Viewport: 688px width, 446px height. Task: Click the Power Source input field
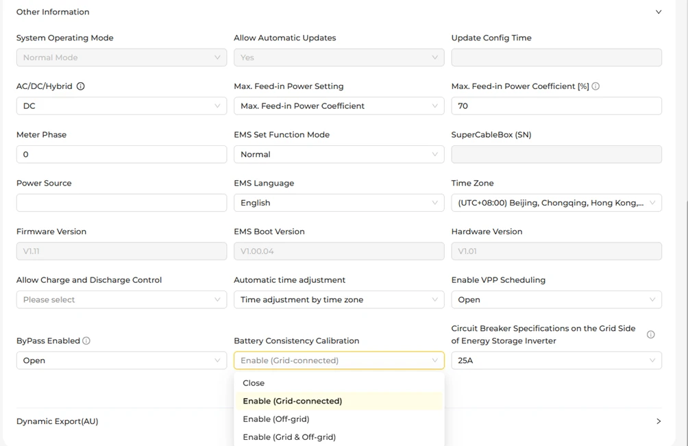tap(121, 203)
